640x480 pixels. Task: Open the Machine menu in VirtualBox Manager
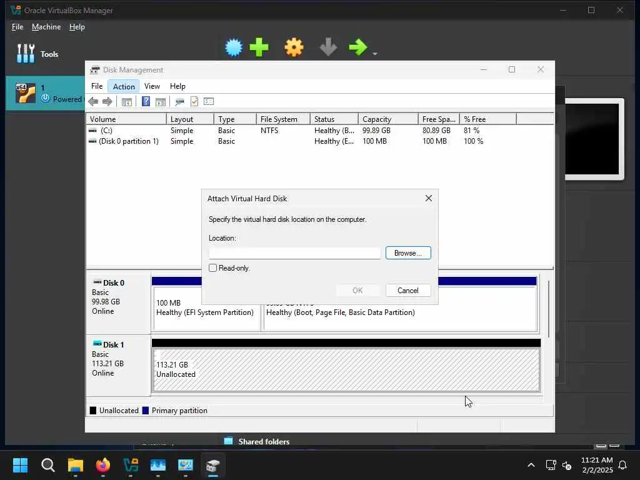(x=46, y=27)
